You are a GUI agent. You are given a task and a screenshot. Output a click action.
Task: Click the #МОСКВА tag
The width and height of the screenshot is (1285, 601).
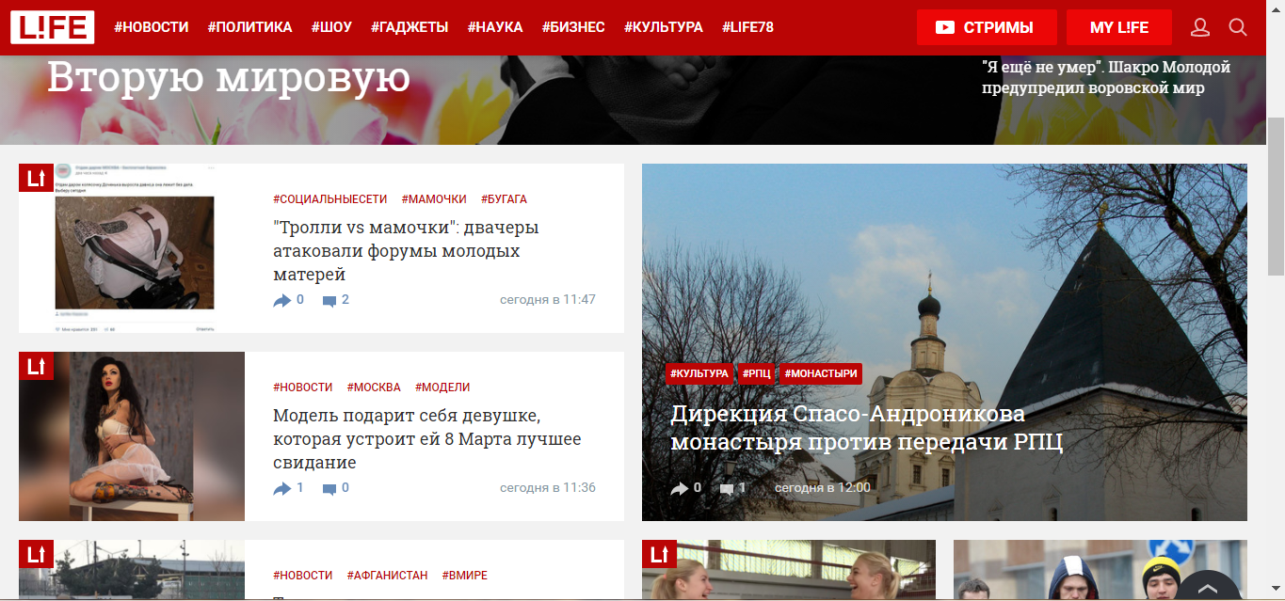pos(374,387)
